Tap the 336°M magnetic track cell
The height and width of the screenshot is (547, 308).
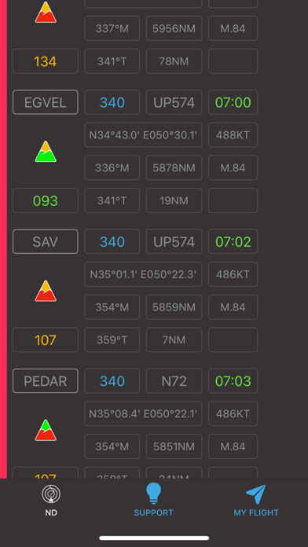[x=112, y=168]
